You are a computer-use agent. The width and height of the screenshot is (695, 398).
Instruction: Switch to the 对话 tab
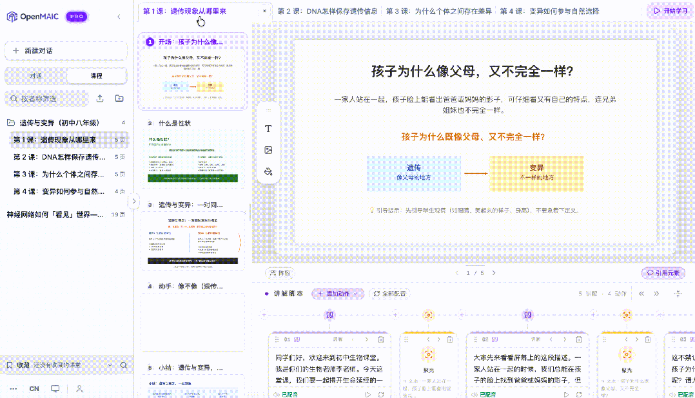click(x=36, y=76)
